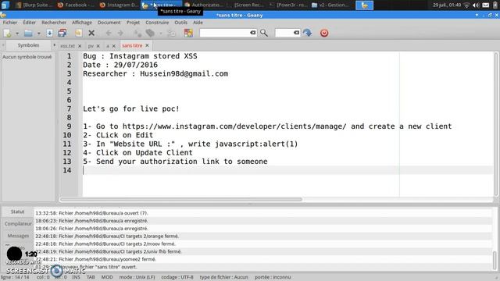Close the pv tab
Image resolution: width=500 pixels, height=281 pixels.
(x=98, y=46)
